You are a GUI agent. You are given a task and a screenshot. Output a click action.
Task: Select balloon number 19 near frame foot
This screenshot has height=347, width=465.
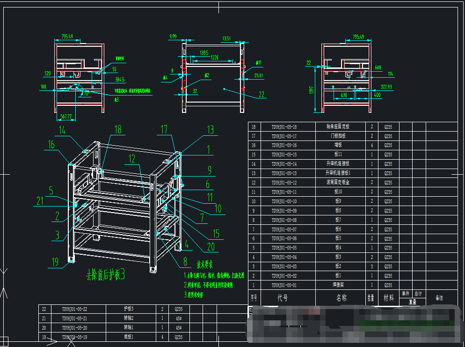[x=55, y=262]
